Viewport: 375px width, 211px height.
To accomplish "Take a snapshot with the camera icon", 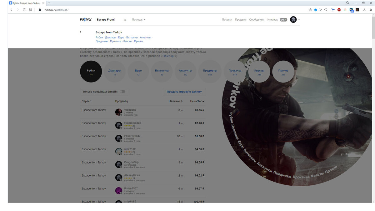I will (x=310, y=10).
